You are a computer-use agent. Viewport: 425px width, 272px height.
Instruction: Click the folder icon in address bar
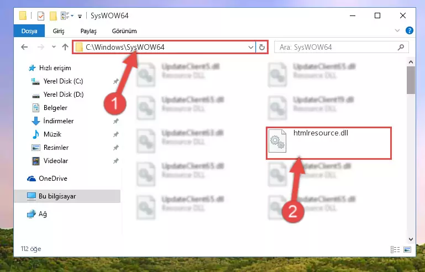79,47
